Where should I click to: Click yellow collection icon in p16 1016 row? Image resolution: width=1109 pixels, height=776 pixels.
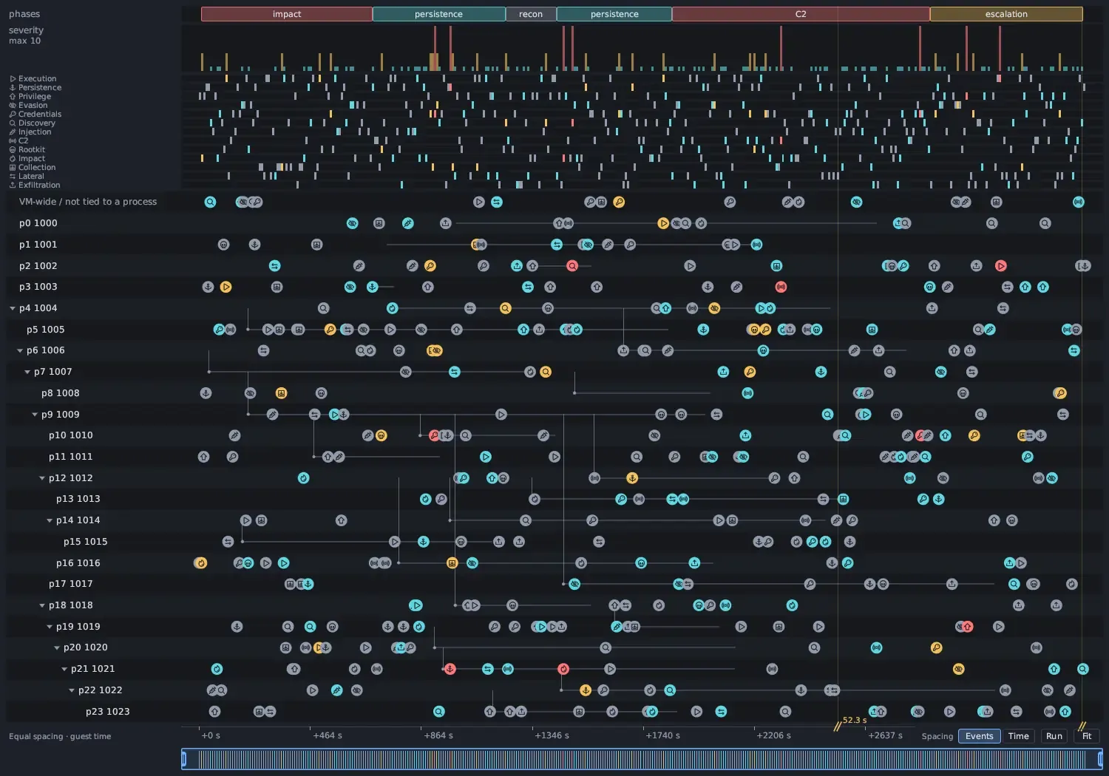click(x=452, y=563)
